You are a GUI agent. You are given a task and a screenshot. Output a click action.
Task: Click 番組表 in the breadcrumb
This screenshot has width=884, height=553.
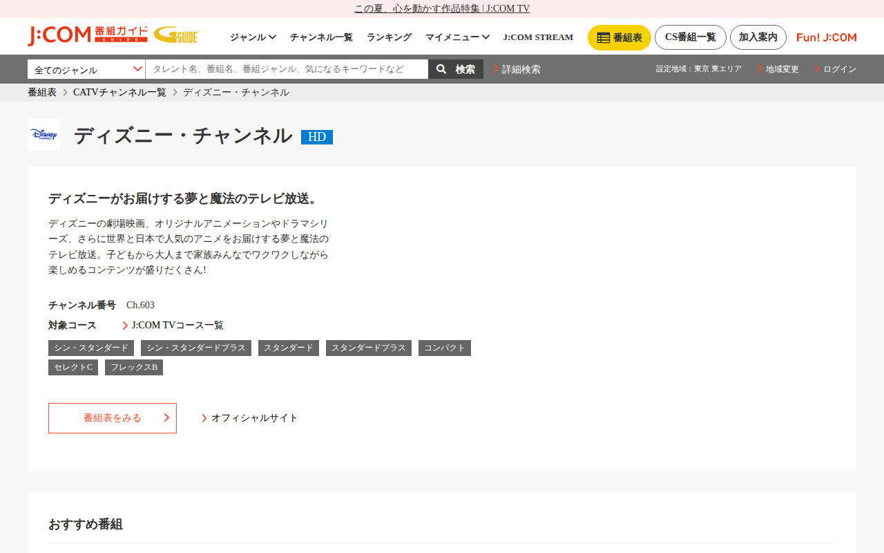[x=42, y=93]
